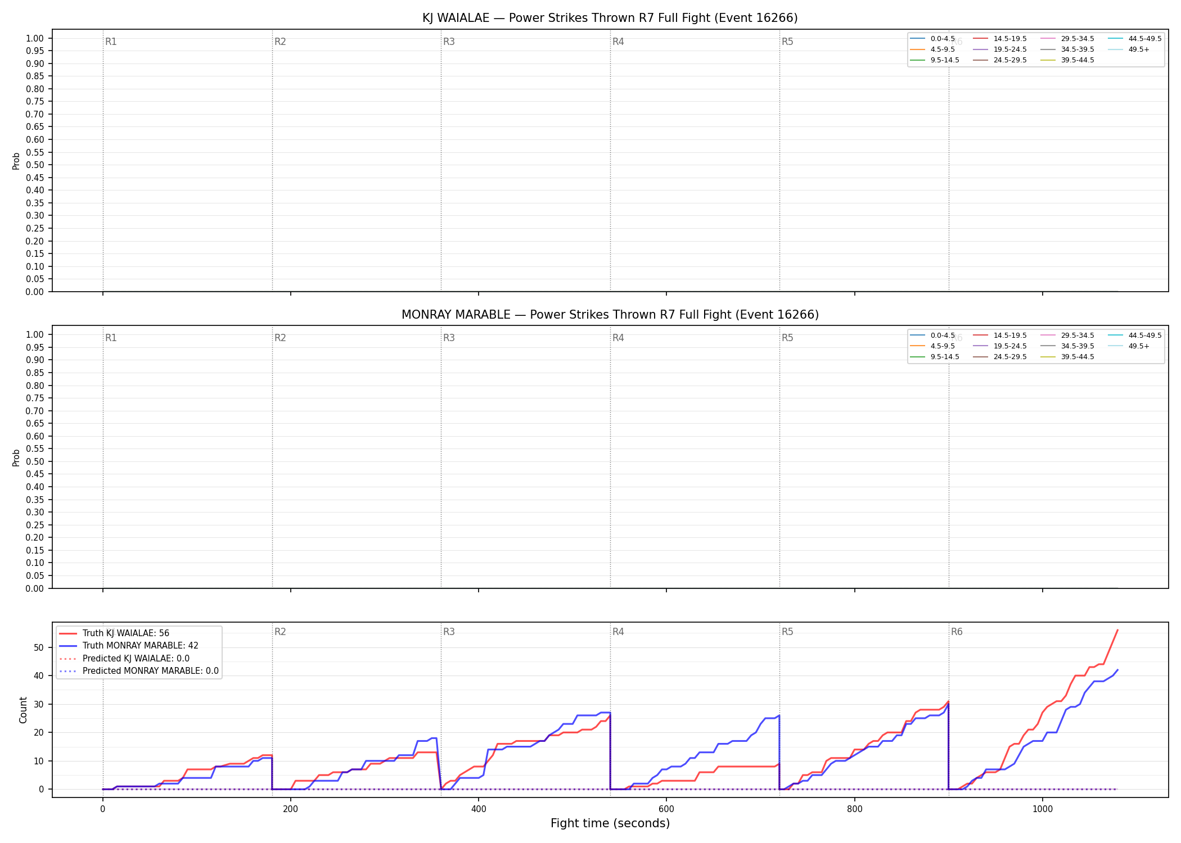Pick the 24.5-29.5 legend entry in MONRAY MARABLE chart

pos(1000,357)
